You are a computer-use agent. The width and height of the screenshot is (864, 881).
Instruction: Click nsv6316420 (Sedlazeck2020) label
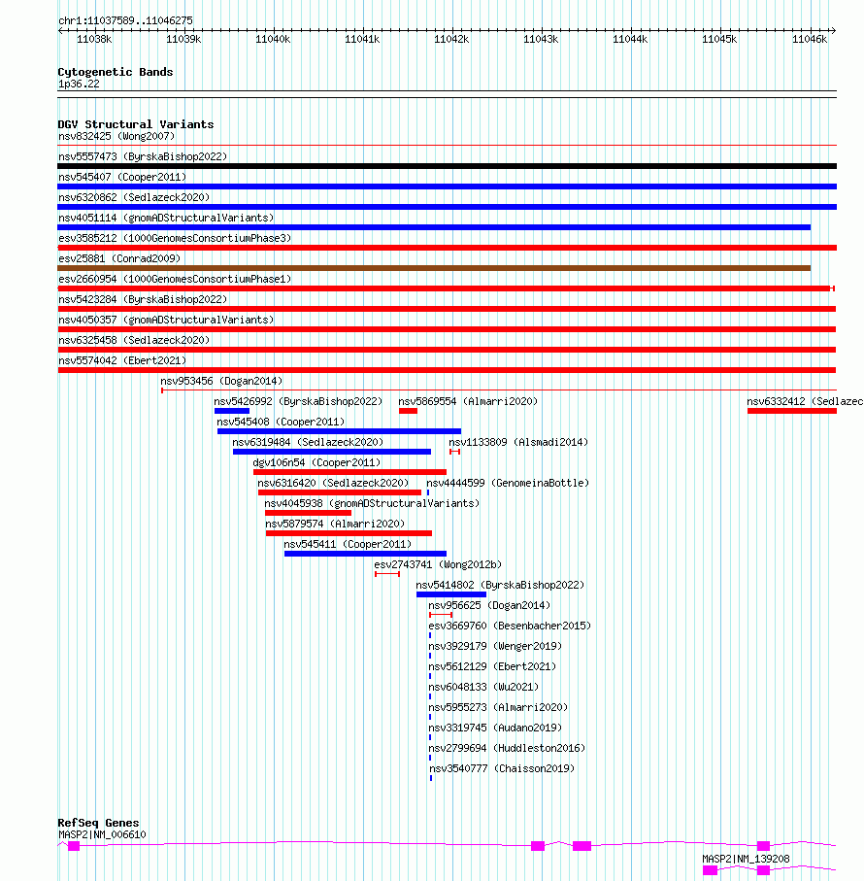click(x=333, y=483)
